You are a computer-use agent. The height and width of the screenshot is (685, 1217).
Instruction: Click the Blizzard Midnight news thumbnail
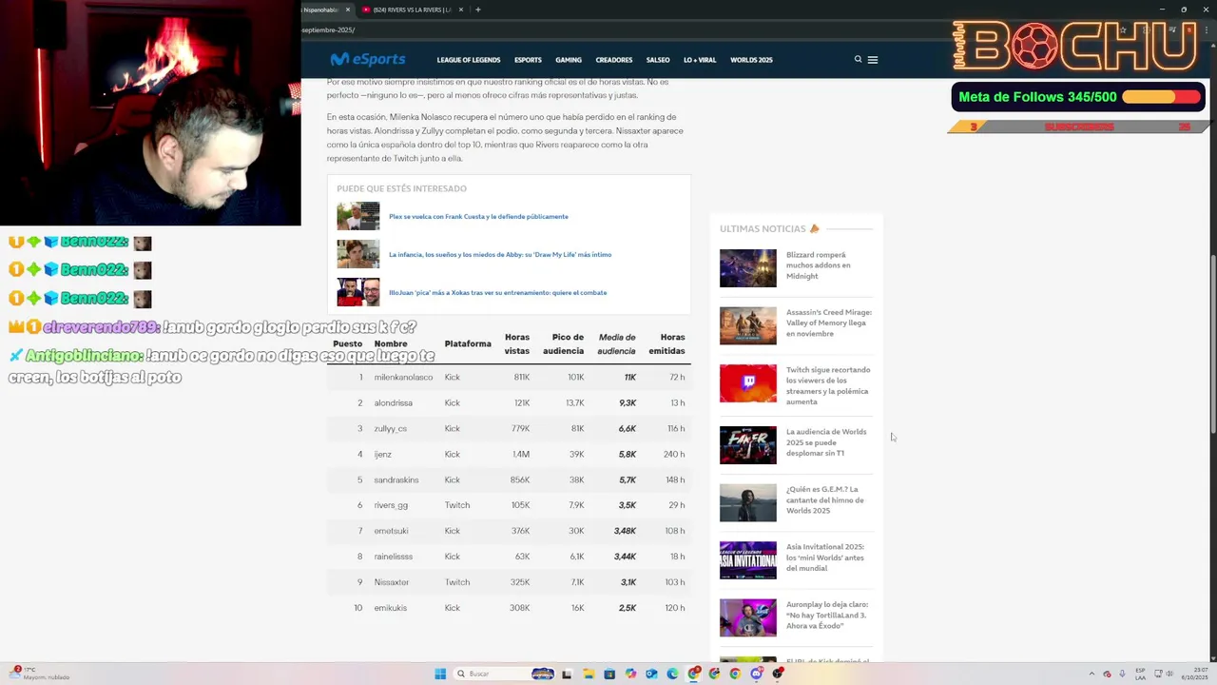coord(748,268)
